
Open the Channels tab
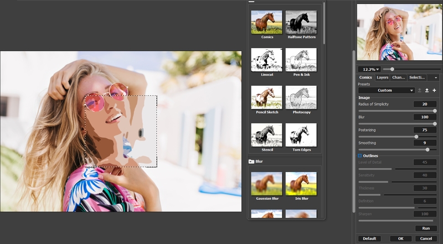[399, 77]
